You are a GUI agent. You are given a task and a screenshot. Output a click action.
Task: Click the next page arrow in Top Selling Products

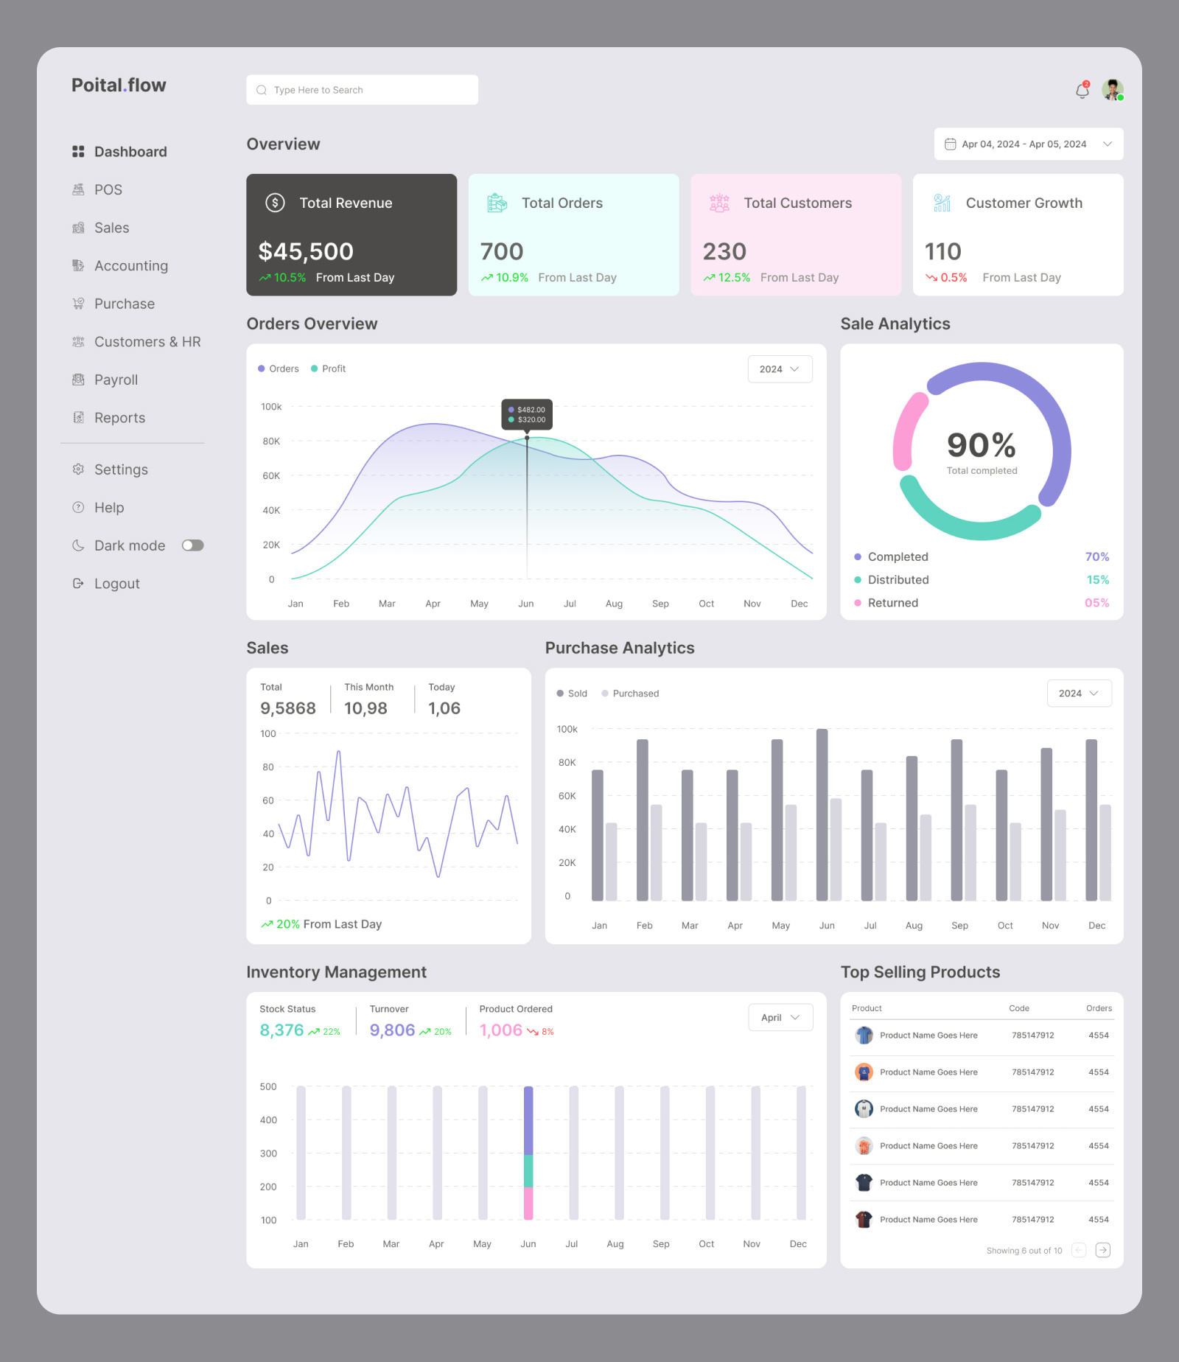coord(1102,1250)
